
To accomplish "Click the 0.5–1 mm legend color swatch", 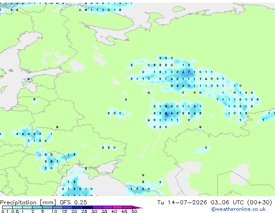I will (x=17, y=207).
